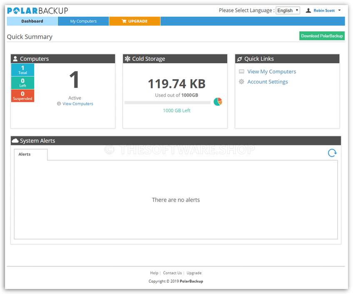Select the Dashboard tab

32,21
